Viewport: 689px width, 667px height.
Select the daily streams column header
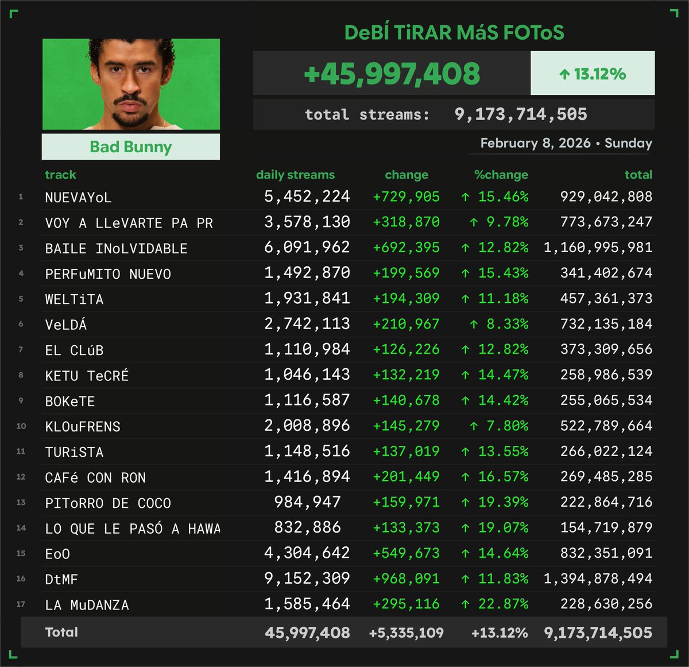coord(295,175)
